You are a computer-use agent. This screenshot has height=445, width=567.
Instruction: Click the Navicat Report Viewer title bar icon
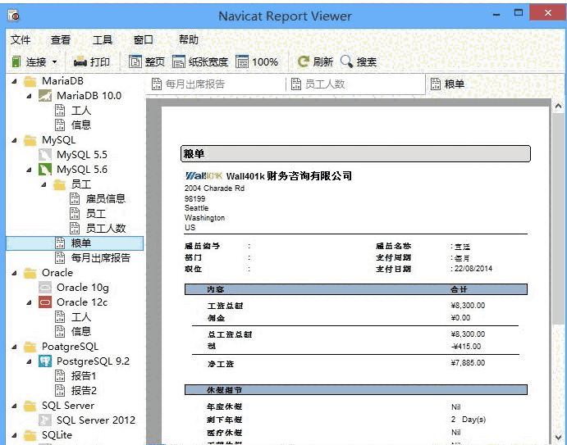13,16
